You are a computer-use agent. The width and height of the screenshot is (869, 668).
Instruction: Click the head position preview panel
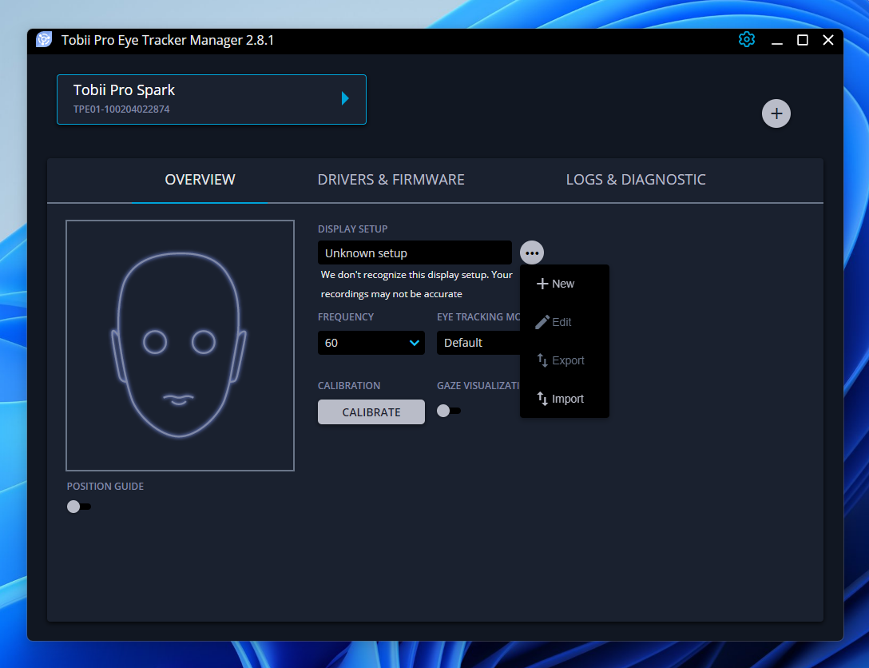[181, 345]
